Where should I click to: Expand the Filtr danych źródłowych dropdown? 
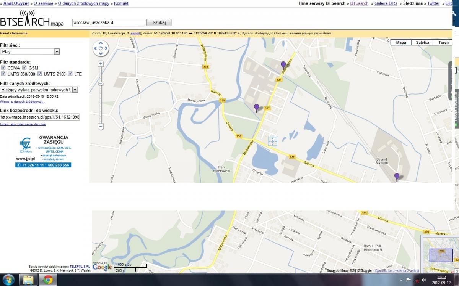(39, 90)
